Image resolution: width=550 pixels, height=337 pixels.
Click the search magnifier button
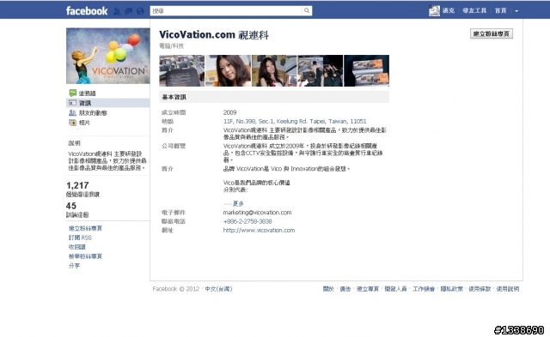coord(307,11)
